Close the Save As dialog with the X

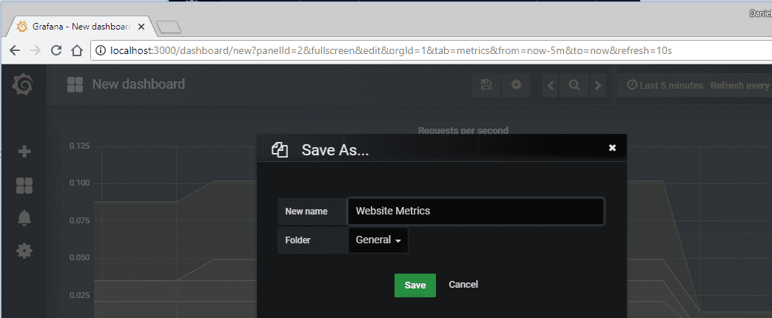[x=612, y=148]
